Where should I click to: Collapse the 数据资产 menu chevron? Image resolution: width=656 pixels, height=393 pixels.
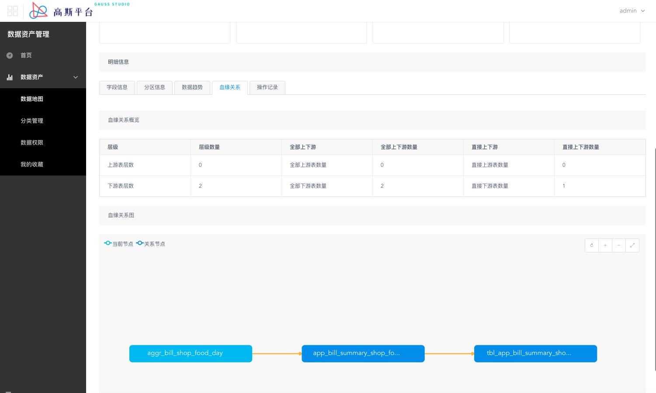point(76,77)
